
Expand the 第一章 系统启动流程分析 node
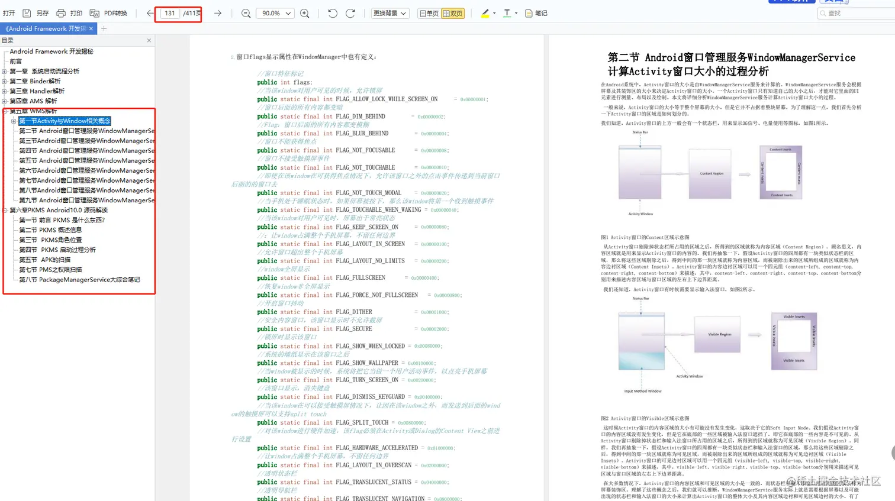[x=5, y=72]
